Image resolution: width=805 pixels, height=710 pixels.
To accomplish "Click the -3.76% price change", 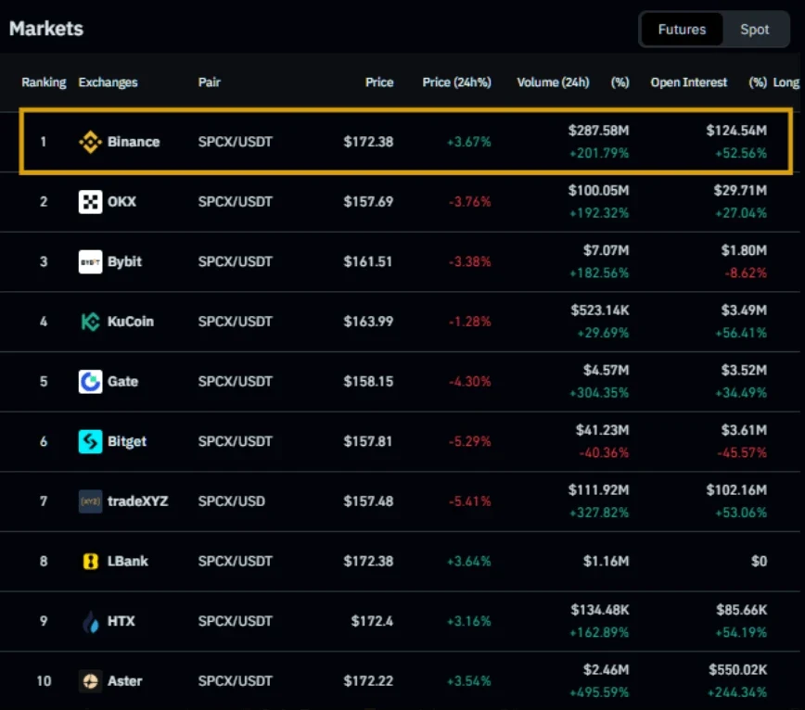I will click(x=470, y=202).
